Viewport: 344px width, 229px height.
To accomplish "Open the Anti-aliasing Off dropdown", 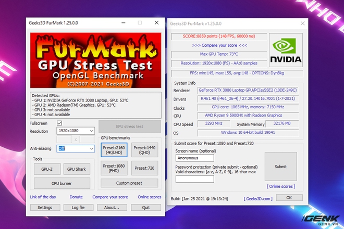I will [76, 148].
